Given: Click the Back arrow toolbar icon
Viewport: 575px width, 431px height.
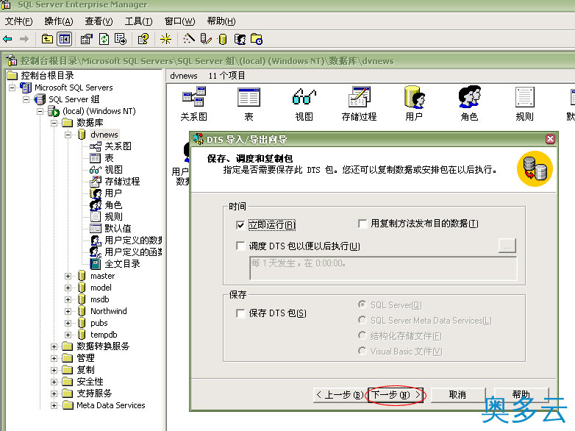Looking at the screenshot, I should click(7, 39).
